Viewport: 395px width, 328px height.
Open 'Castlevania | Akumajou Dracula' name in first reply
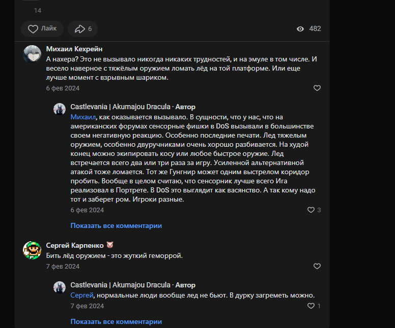click(x=120, y=107)
